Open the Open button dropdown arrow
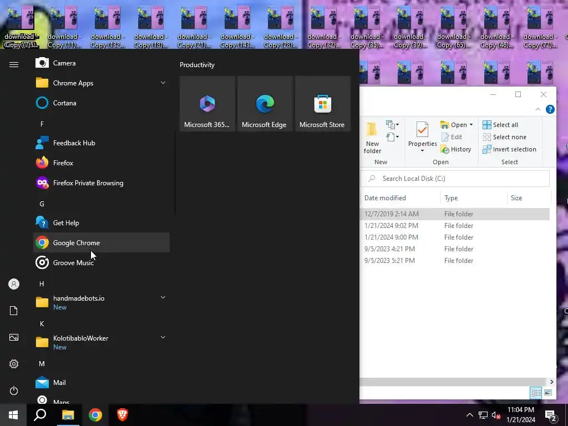568x426 pixels. [x=471, y=125]
